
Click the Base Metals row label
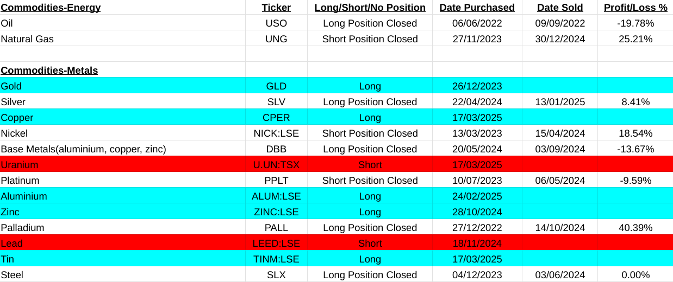[x=83, y=149]
